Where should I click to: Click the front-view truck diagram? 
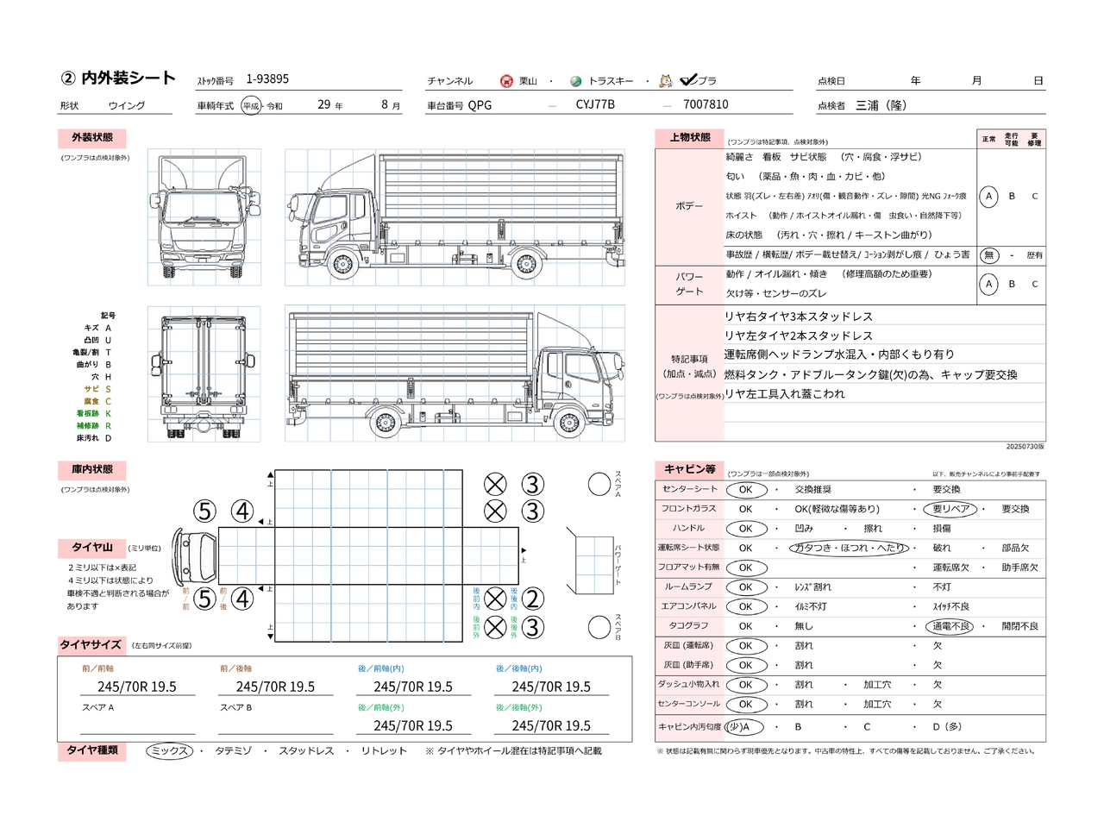pos(204,217)
